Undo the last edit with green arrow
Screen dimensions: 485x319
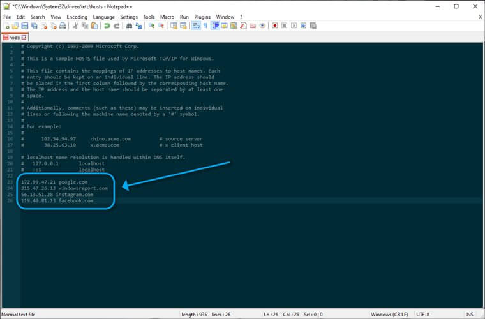(x=107, y=26)
